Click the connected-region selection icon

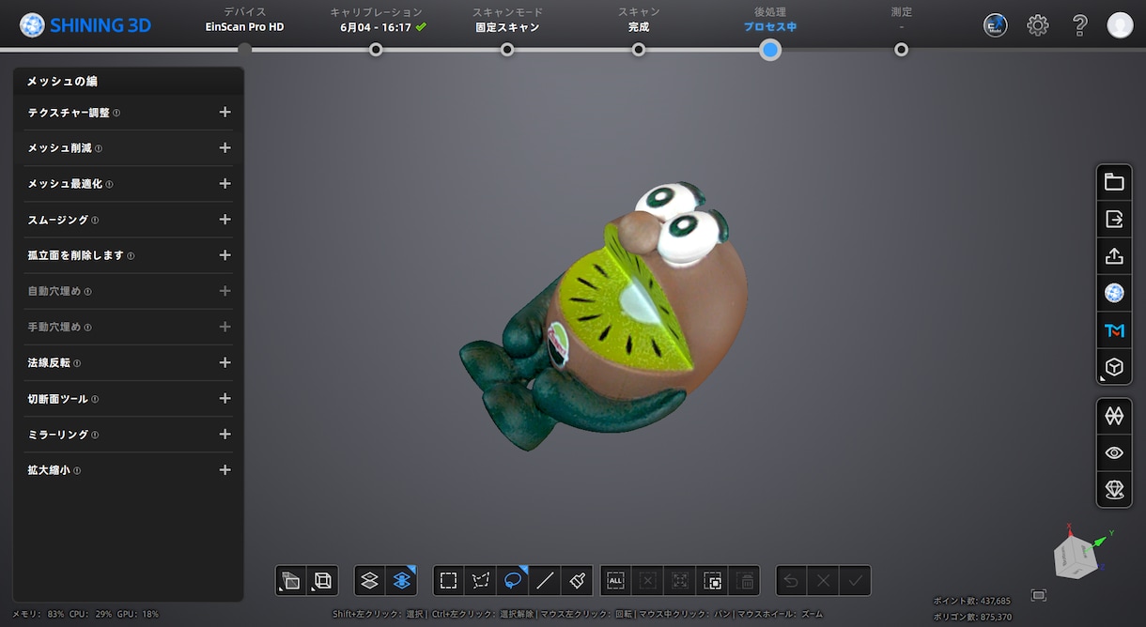679,581
